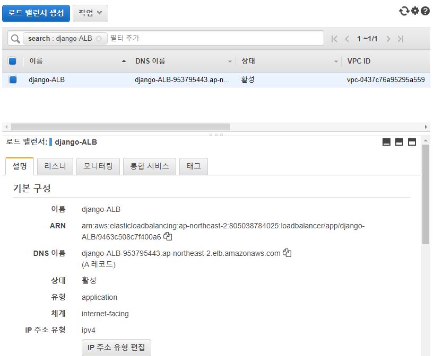Click the vertical scrollbar thumb in details
The width and height of the screenshot is (434, 356).
(x=426, y=194)
